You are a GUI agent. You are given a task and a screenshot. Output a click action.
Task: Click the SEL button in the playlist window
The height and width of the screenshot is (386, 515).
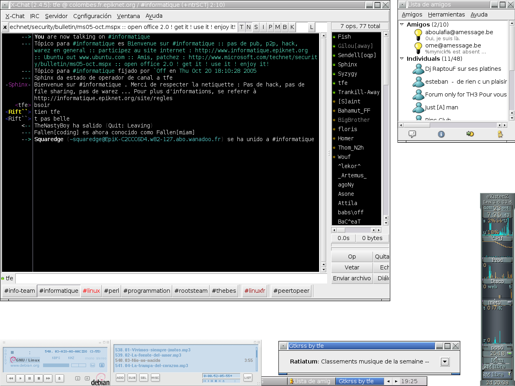point(144,378)
